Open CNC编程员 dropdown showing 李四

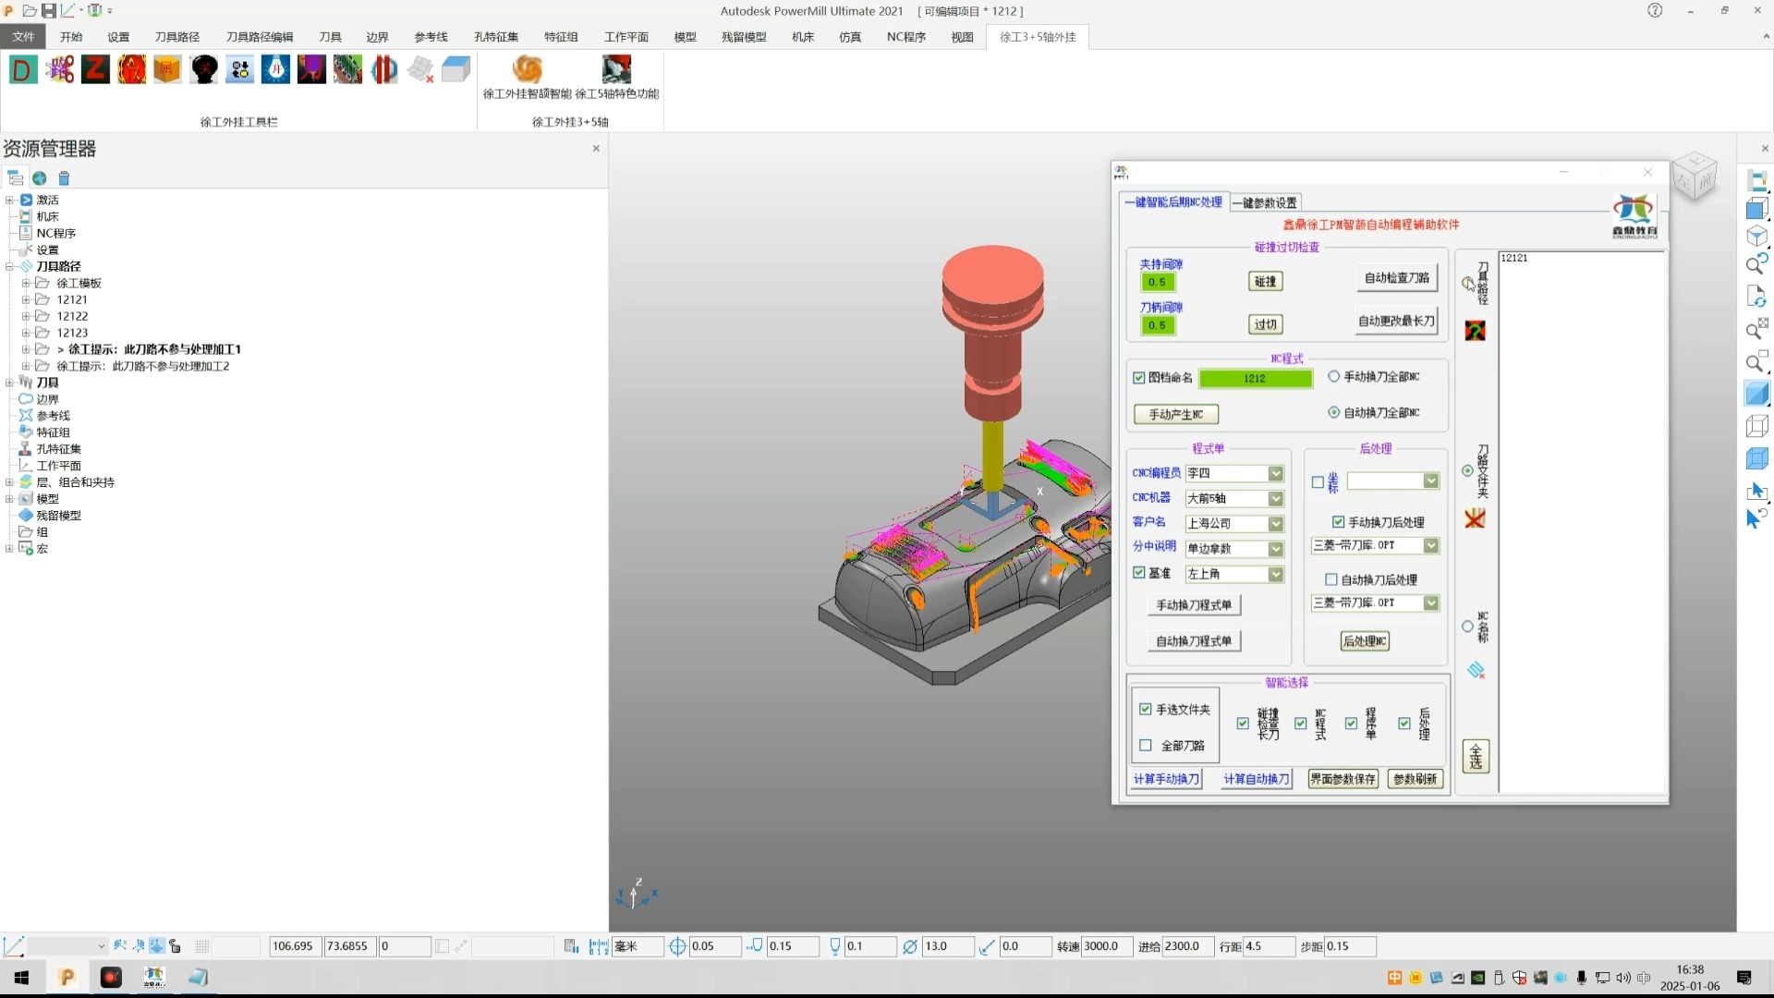pyautogui.click(x=1234, y=473)
